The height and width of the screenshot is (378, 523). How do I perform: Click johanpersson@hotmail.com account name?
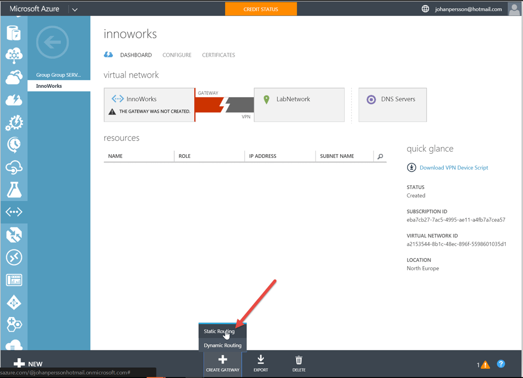click(x=468, y=9)
